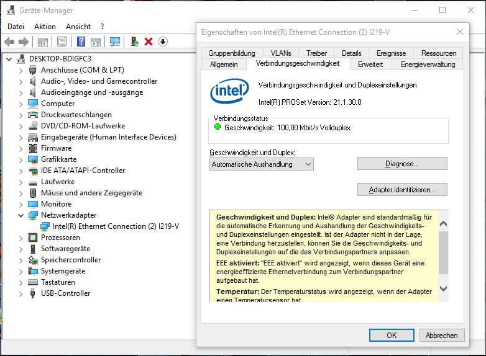Click the update driver green arrow icon
The width and height of the screenshot is (486, 356).
pos(134,42)
